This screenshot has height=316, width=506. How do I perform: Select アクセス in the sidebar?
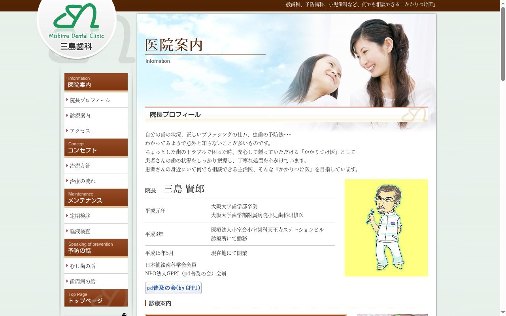click(96, 131)
